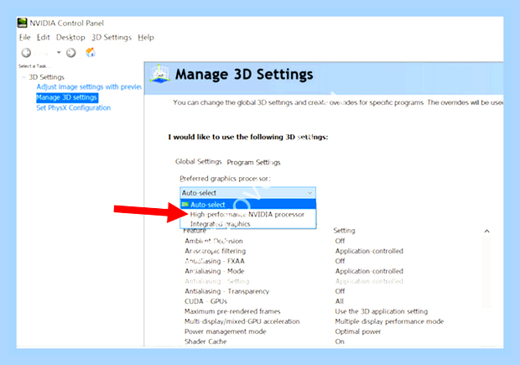Choose Integrated graphics option
The height and width of the screenshot is (365, 520).
[247, 224]
